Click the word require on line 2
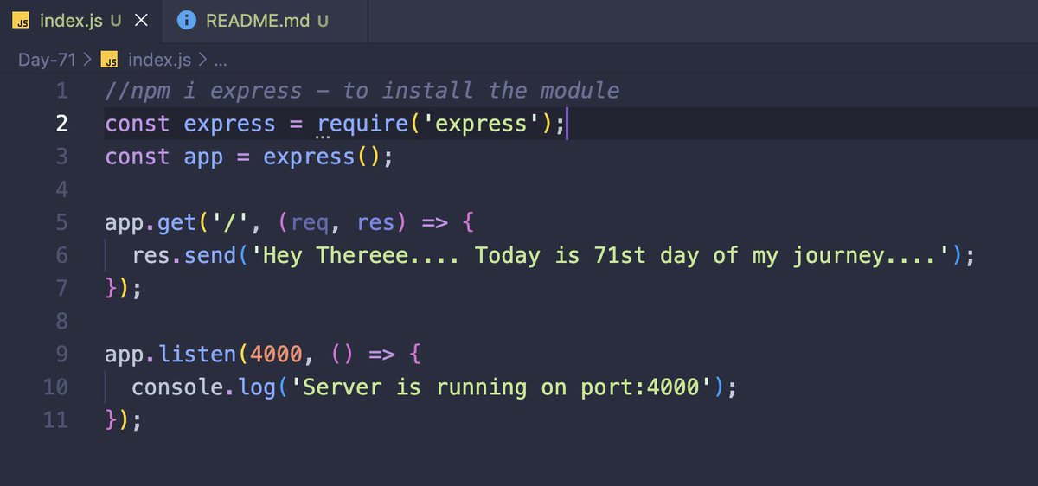Viewport: 1038px width, 486px height. coord(362,124)
